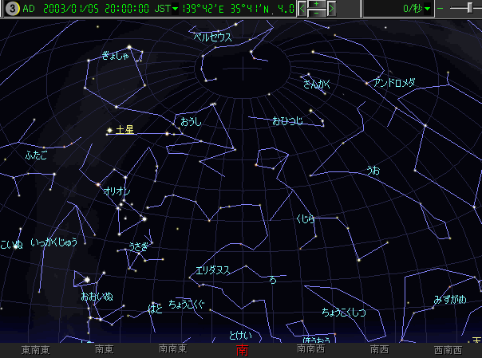Click the オリオン constellation label
This screenshot has height=358, width=482.
117,191
